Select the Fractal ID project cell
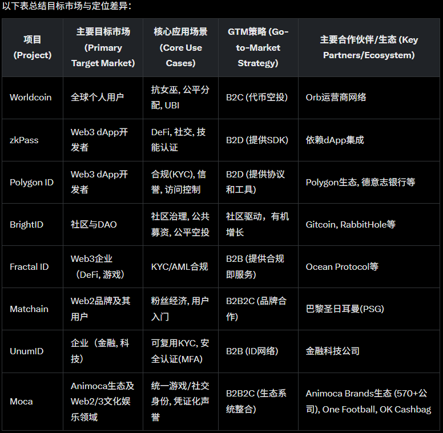This screenshot has height=433, width=443. [x=33, y=267]
